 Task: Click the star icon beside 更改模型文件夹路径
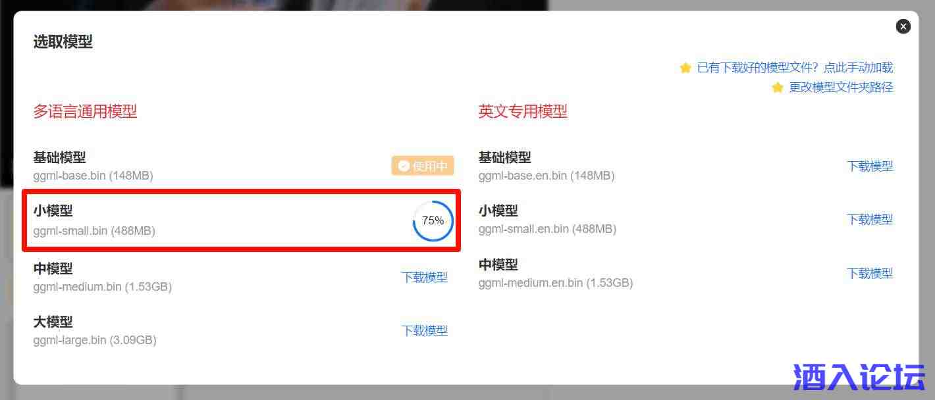(778, 87)
